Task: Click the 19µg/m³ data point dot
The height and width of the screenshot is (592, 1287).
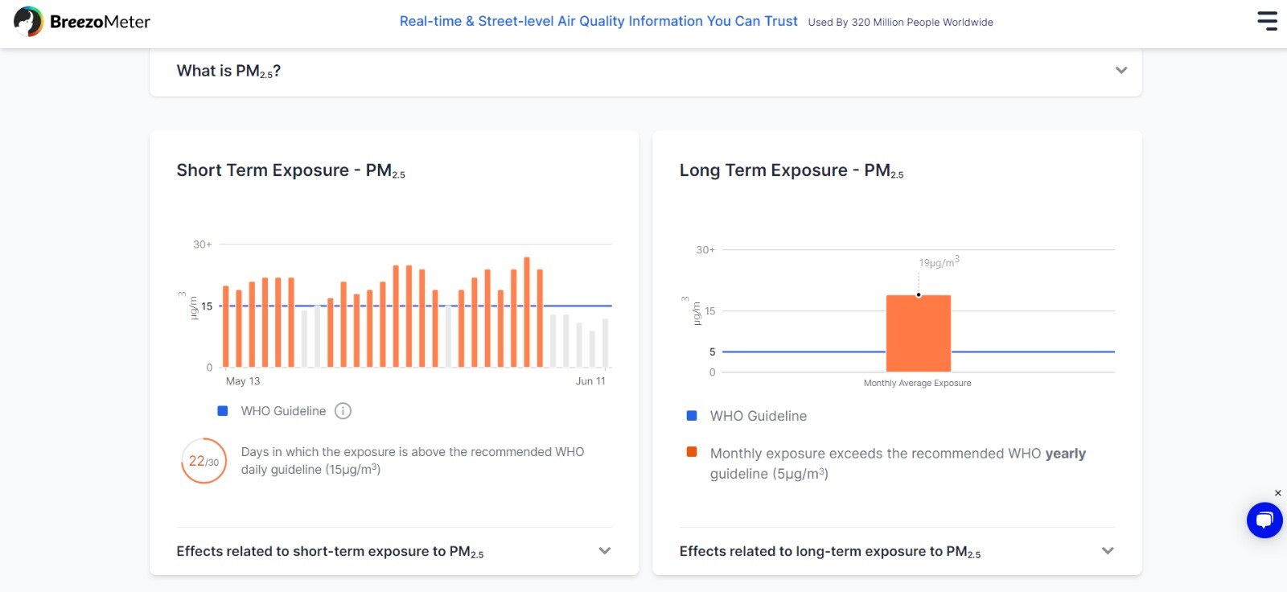Action: coord(919,295)
